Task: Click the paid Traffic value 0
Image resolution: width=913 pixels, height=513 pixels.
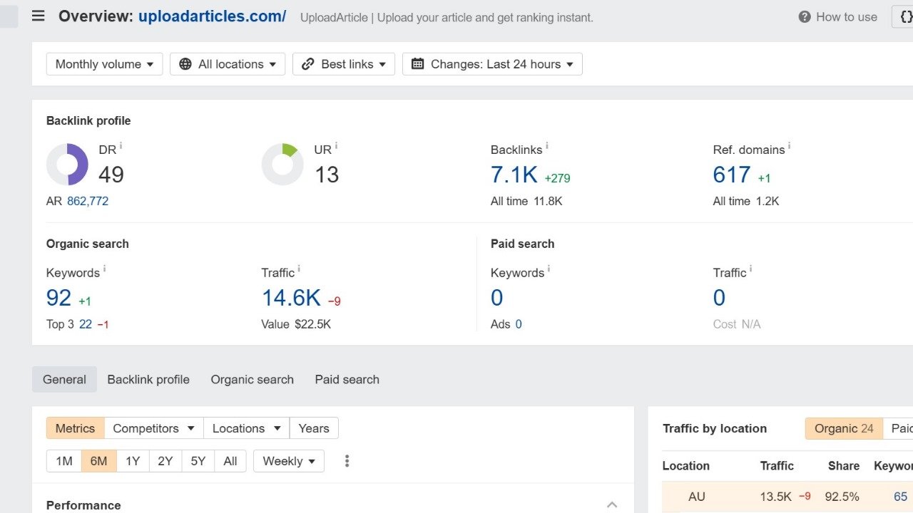Action: (719, 298)
